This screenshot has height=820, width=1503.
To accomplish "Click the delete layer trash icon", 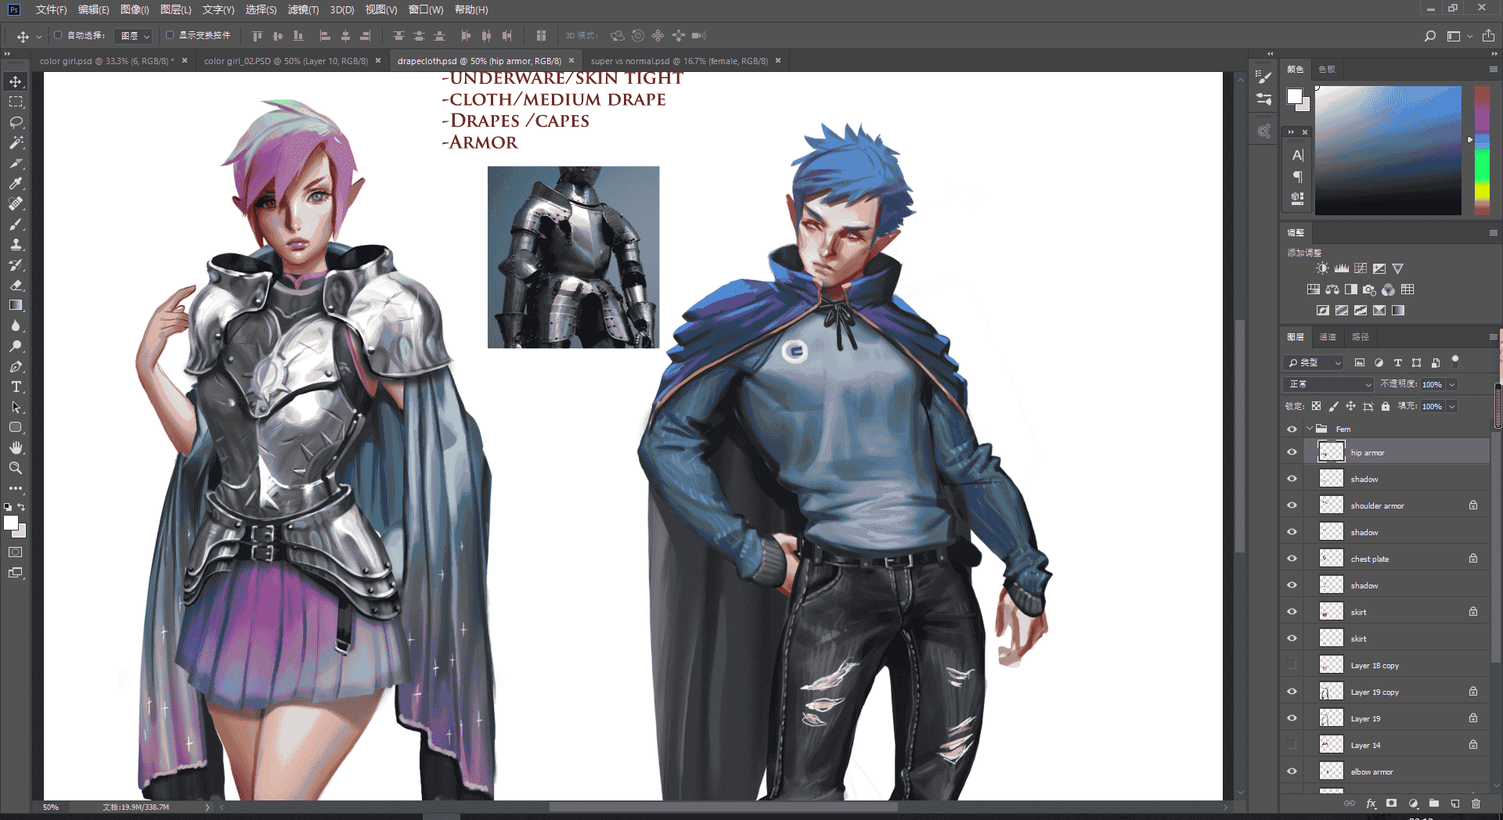I will (1476, 804).
